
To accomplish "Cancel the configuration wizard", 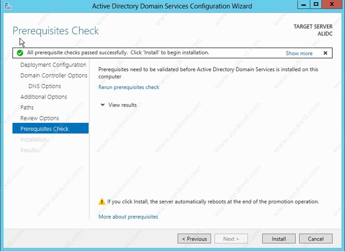I will click(316, 239).
